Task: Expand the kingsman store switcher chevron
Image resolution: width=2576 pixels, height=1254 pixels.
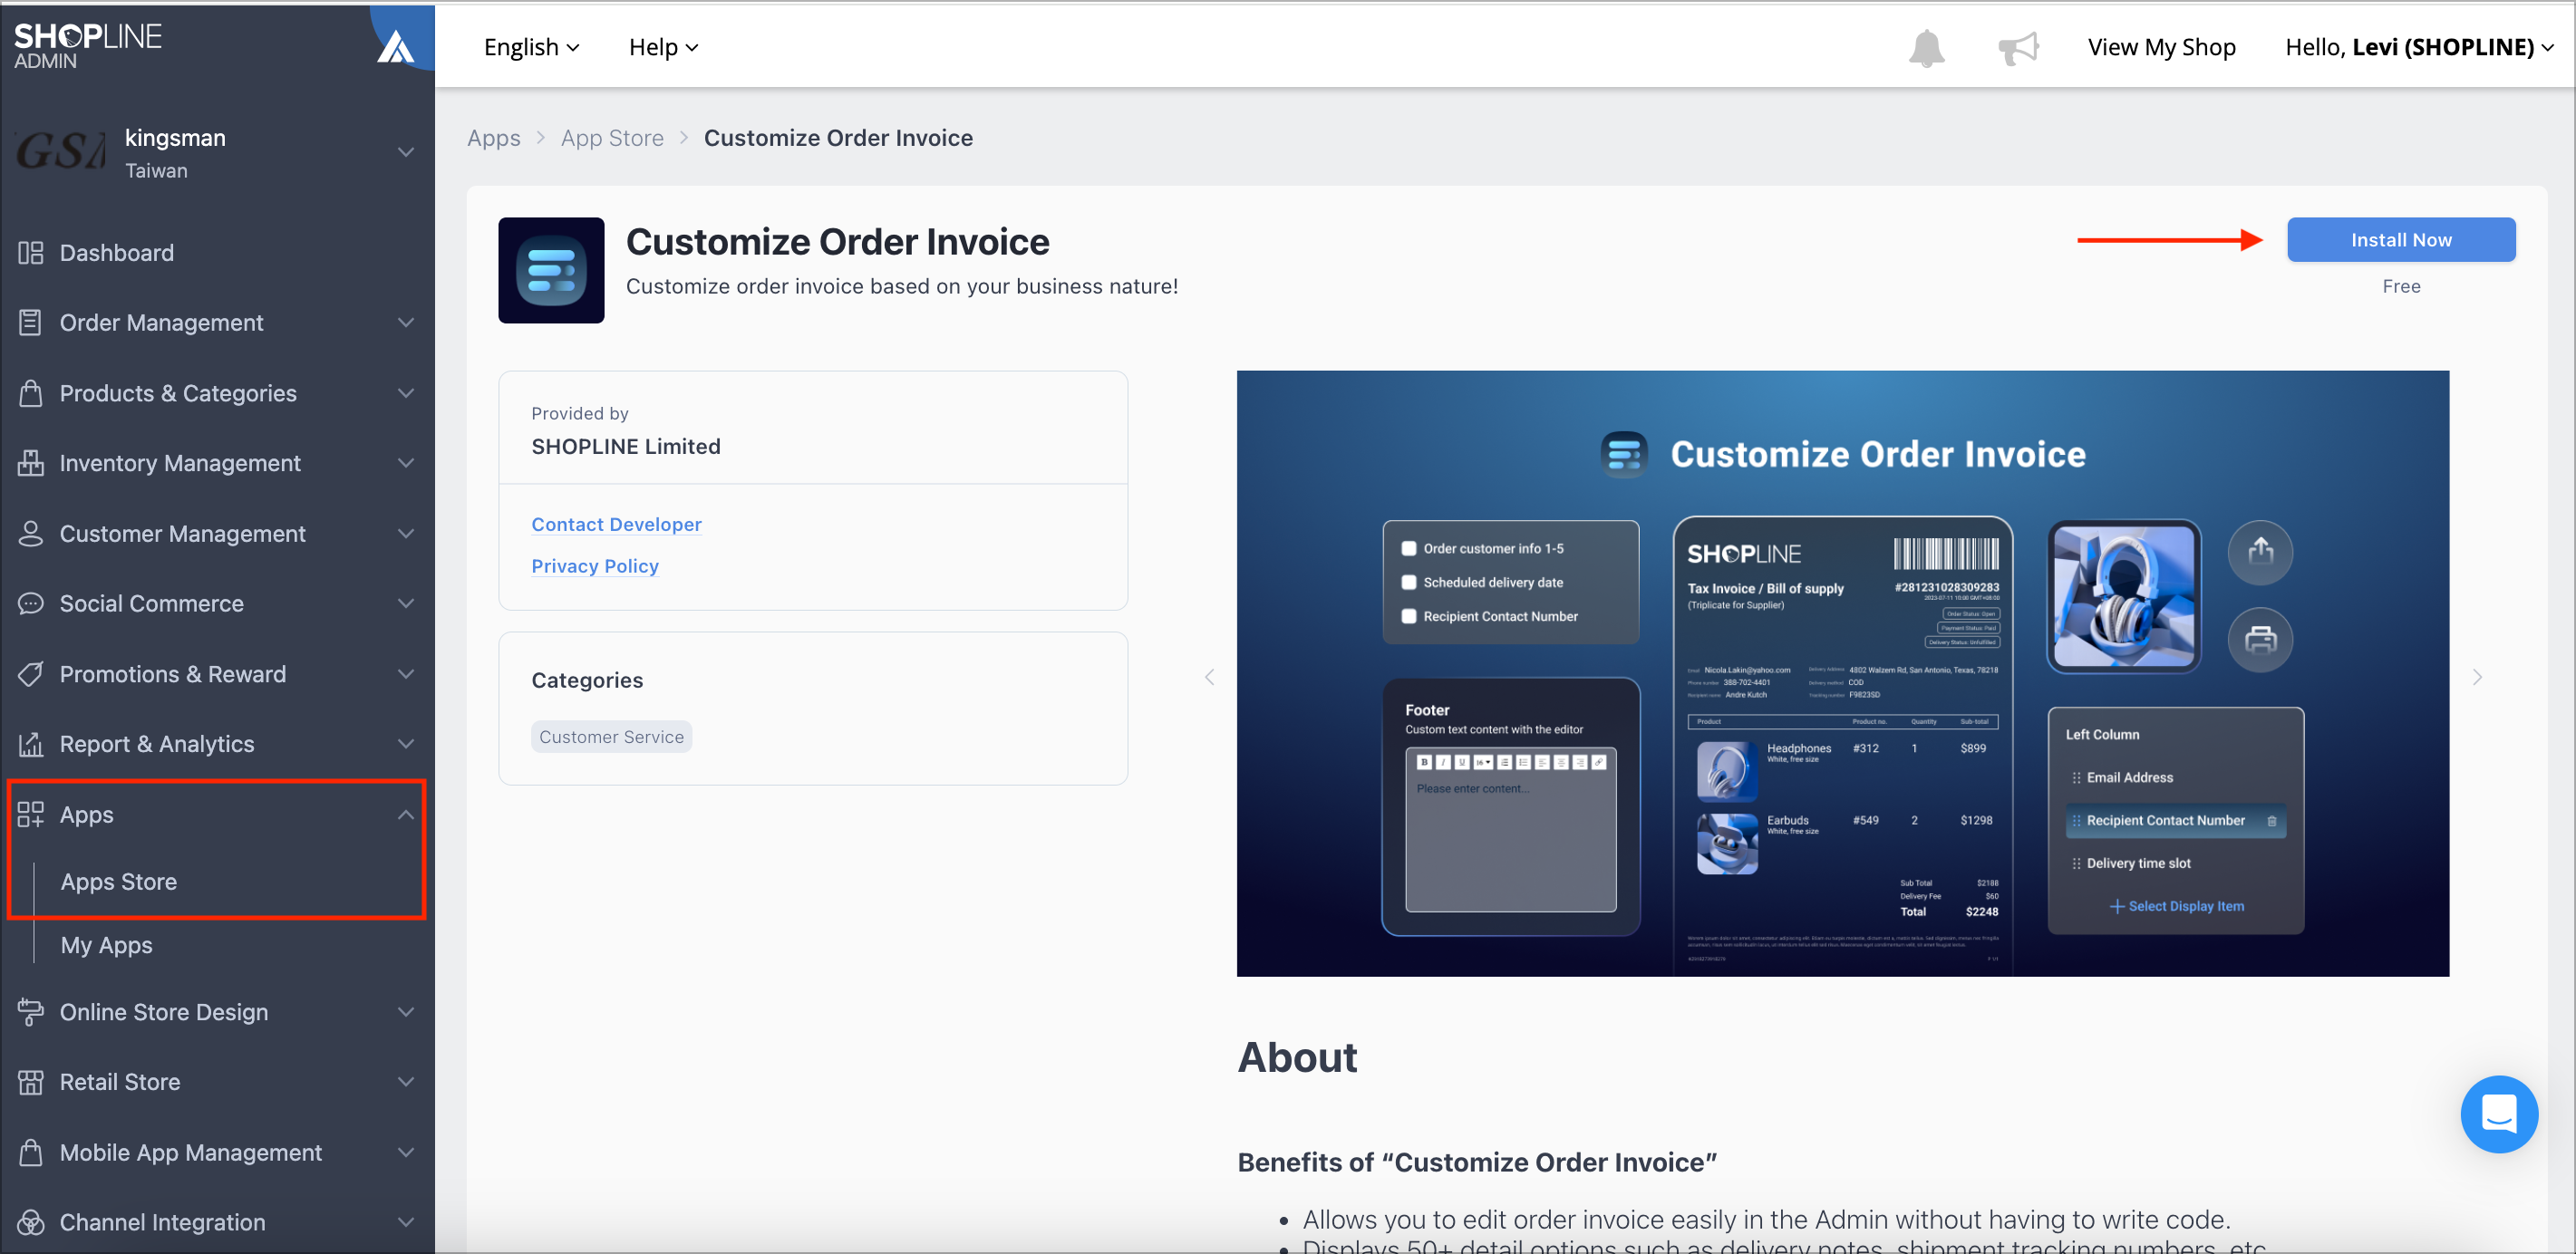Action: 406,152
